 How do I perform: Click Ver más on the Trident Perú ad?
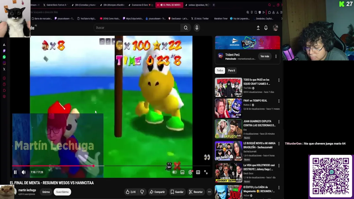[265, 56]
